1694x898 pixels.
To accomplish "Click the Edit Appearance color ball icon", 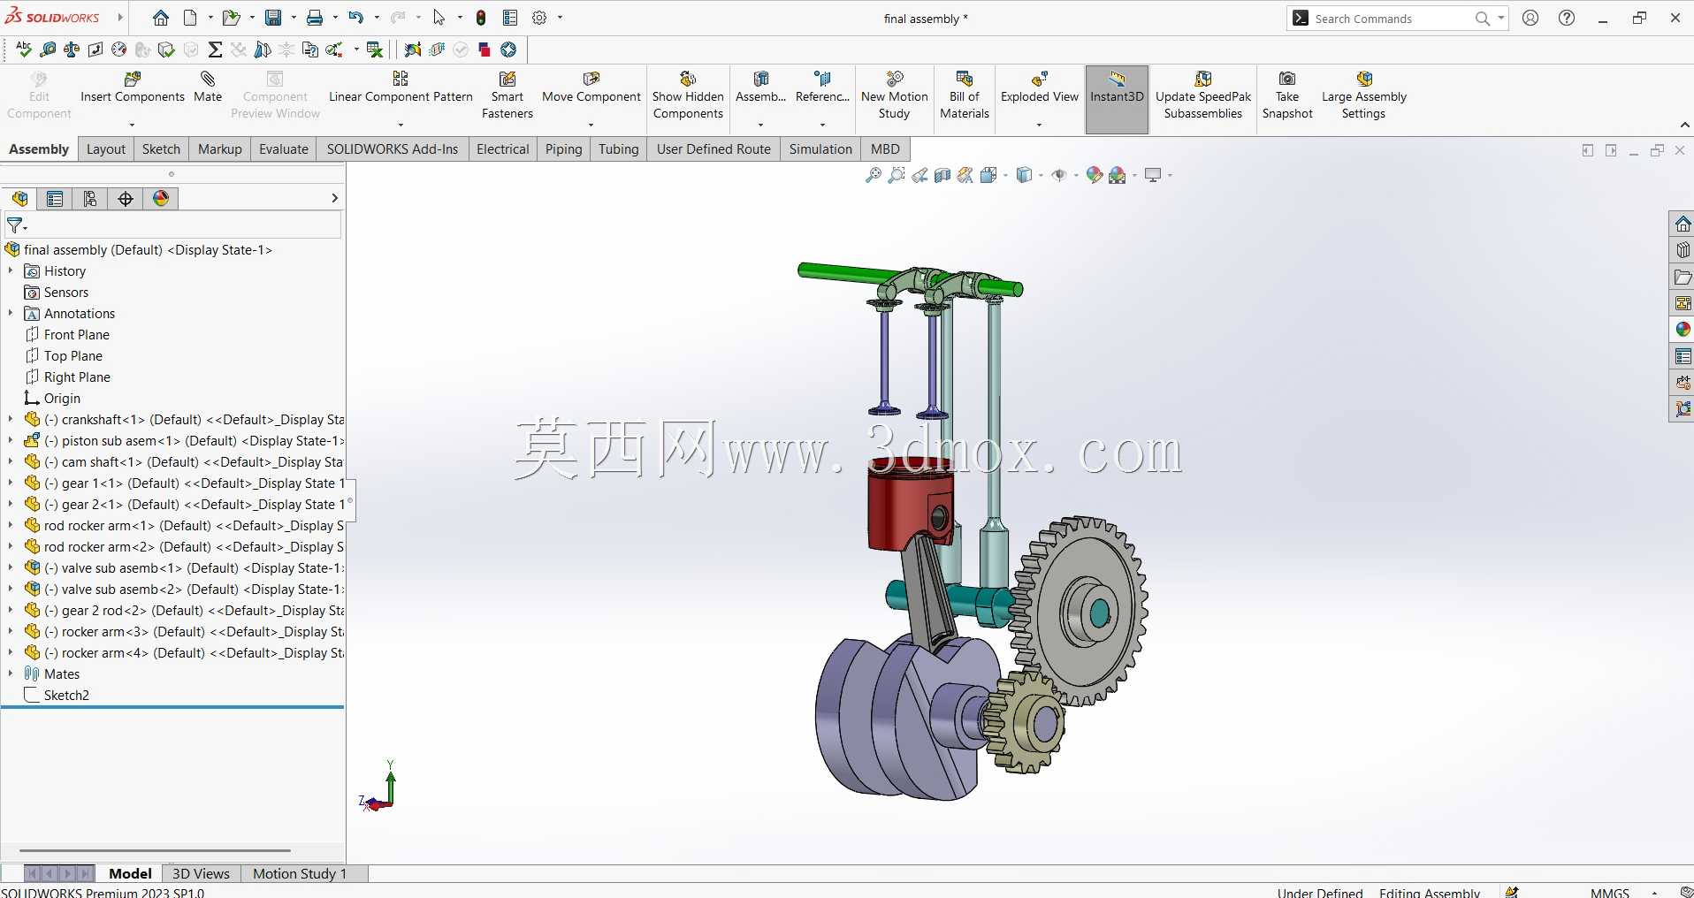I will point(1094,175).
